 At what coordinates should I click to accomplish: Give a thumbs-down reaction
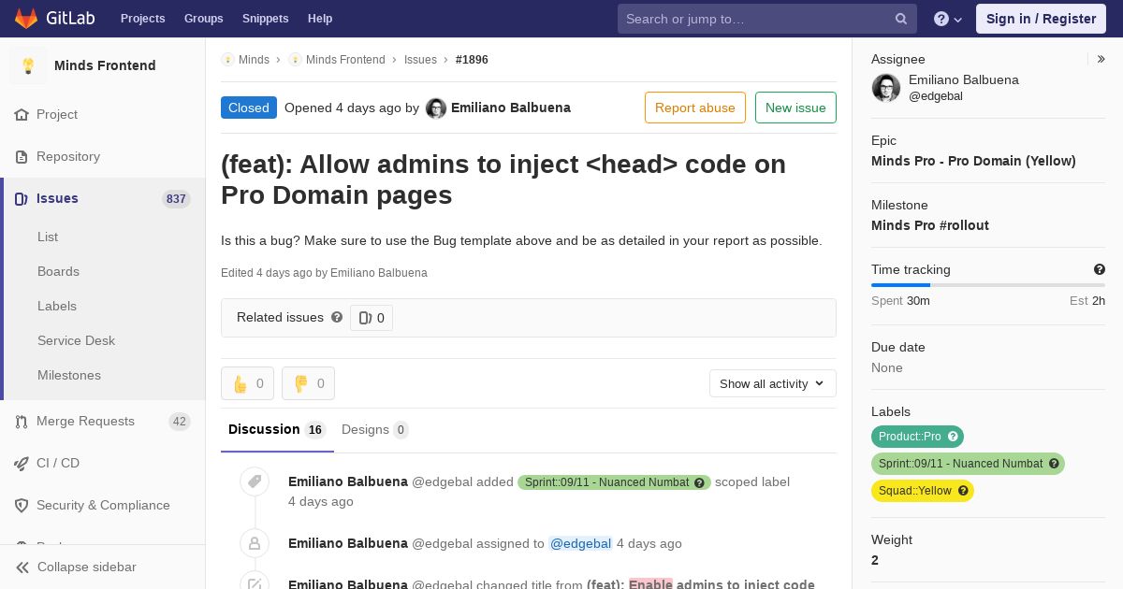[308, 383]
